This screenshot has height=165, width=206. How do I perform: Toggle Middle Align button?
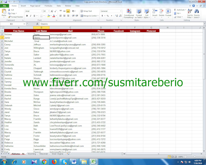64,11
